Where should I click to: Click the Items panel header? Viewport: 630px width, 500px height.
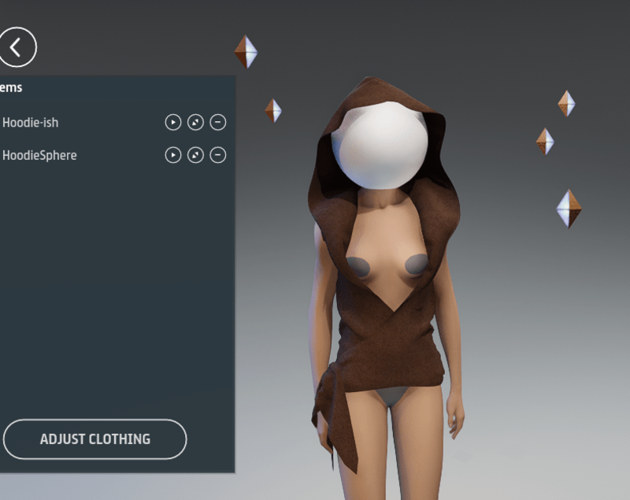[x=12, y=87]
